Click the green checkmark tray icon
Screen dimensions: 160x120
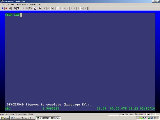pyautogui.click(x=141, y=118)
